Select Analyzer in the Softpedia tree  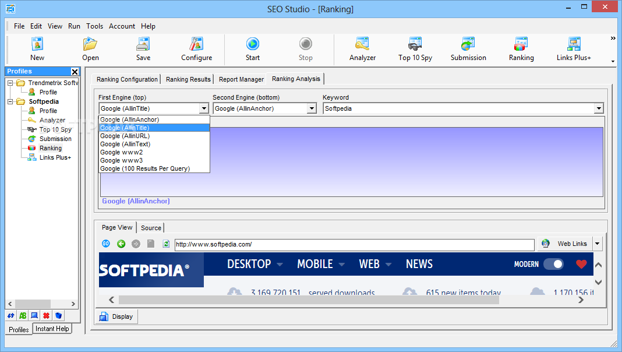pyautogui.click(x=52, y=120)
